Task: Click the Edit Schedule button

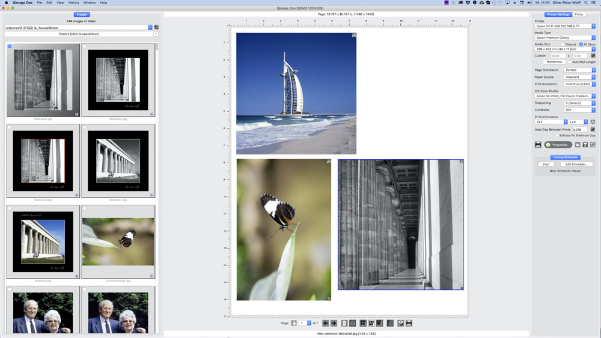Action: [576, 164]
